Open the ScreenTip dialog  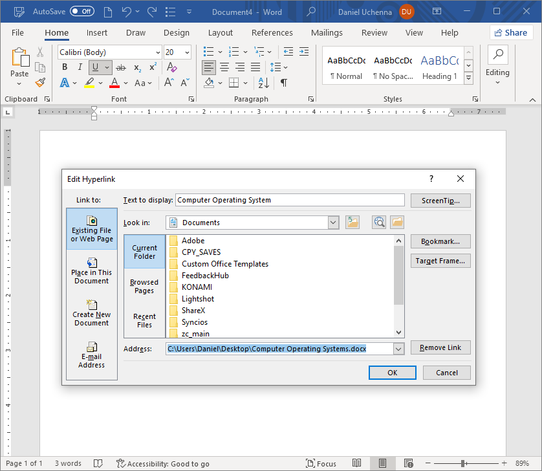440,201
